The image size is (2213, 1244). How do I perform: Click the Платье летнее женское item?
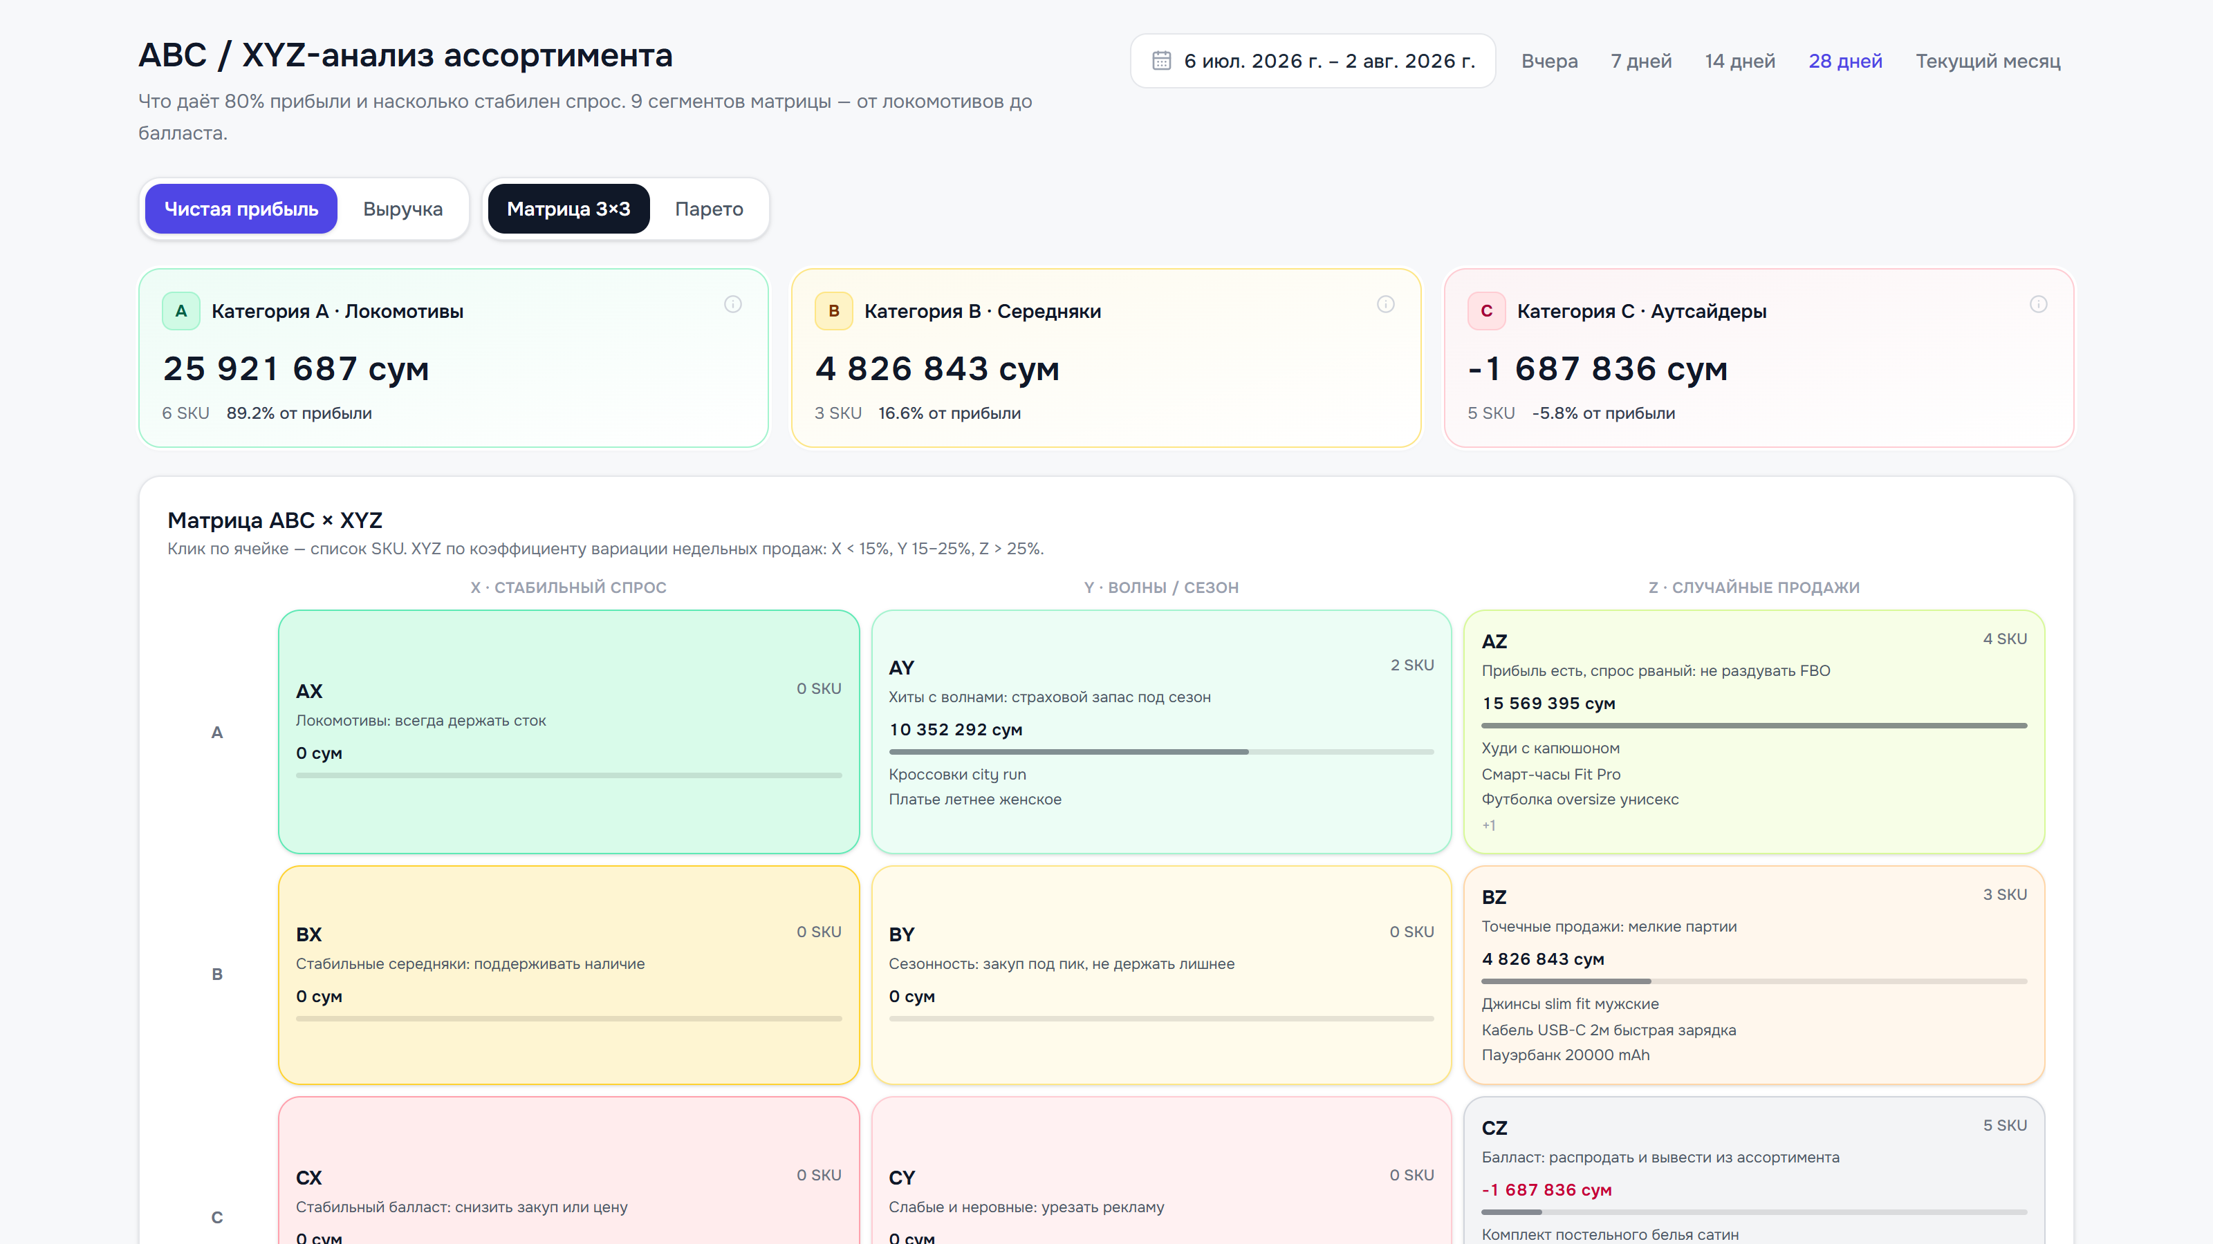(x=975, y=800)
